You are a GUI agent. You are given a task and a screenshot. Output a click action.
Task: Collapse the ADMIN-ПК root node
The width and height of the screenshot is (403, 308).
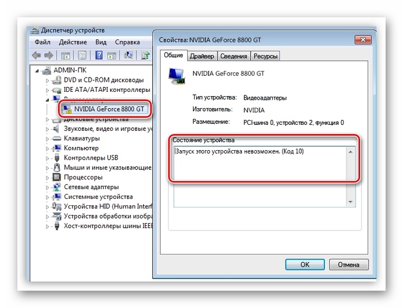pos(37,71)
